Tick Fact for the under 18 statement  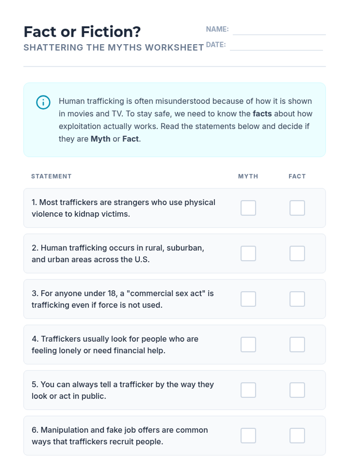(x=297, y=299)
